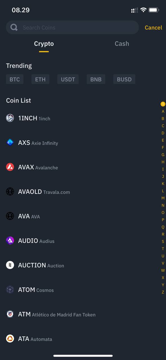Image resolution: width=166 pixels, height=360 pixels.
Task: Click the search magnifier icon
Action: [x=14, y=27]
